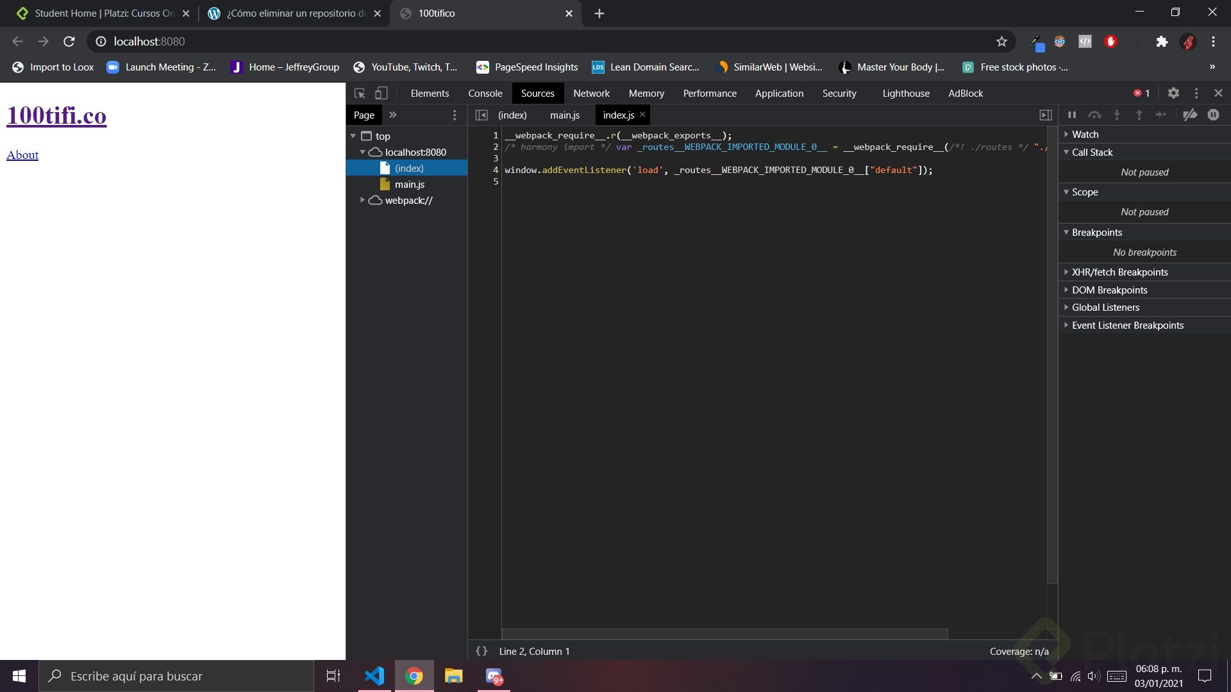This screenshot has width=1231, height=692.
Task: Open Chrome extensions puzzle icon
Action: pyautogui.click(x=1162, y=42)
